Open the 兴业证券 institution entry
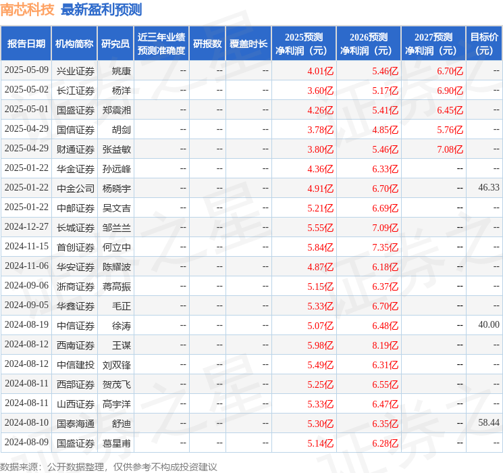 tap(75, 70)
